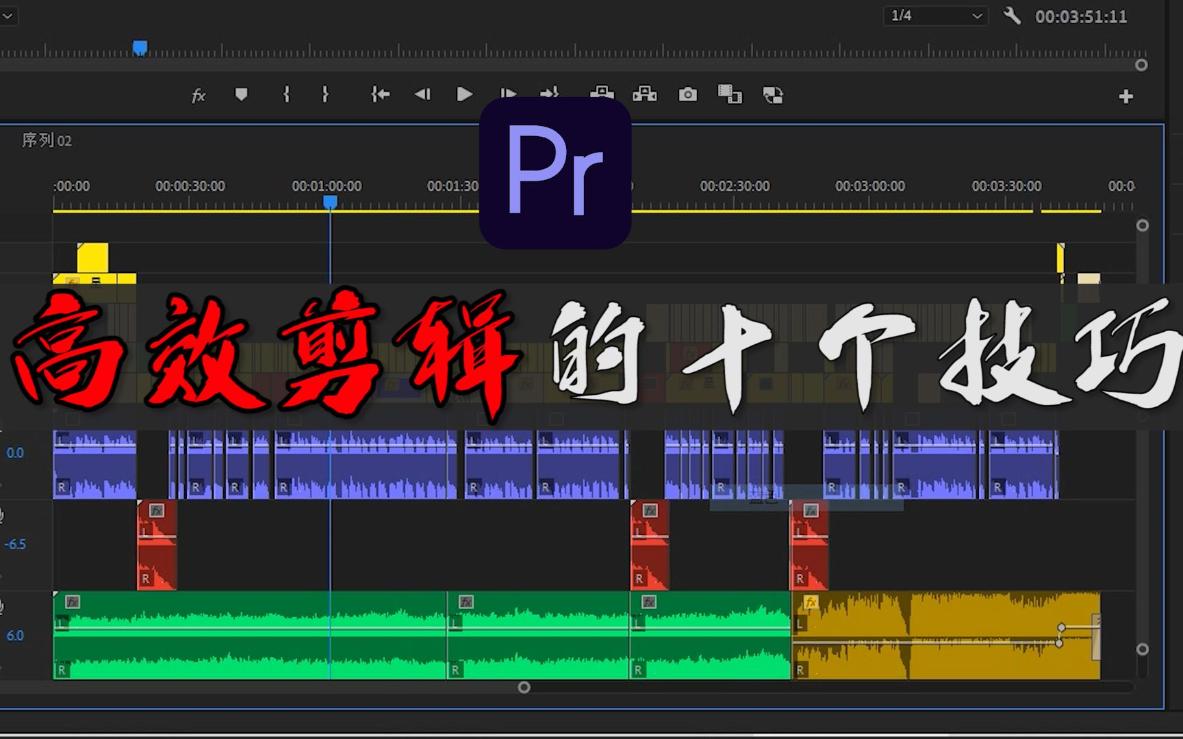The image size is (1183, 739).
Task: Click the -6.5 track volume value
Action: pos(15,544)
